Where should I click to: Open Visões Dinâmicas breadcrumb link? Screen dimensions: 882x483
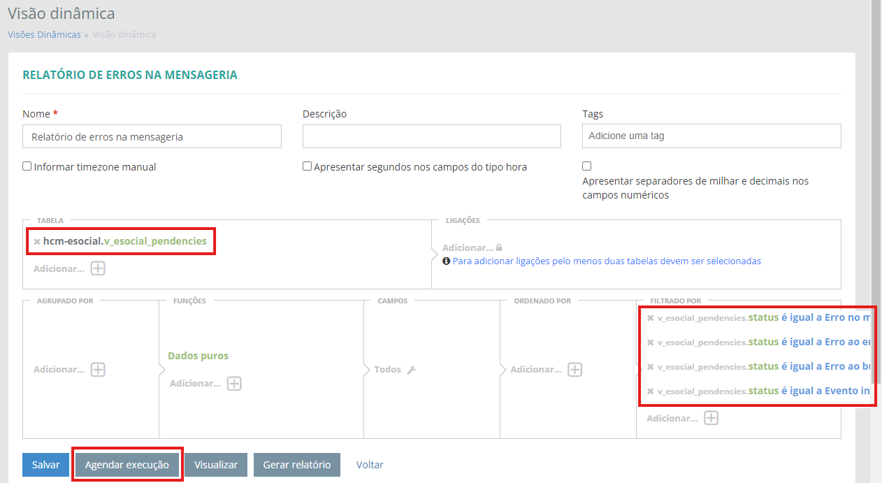(x=44, y=34)
